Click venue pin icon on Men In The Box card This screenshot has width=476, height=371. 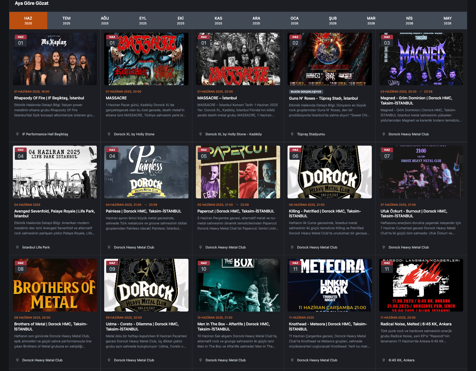point(201,360)
